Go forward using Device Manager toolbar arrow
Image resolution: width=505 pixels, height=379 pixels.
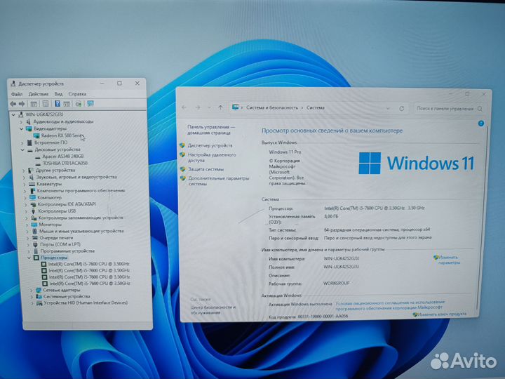pos(22,104)
